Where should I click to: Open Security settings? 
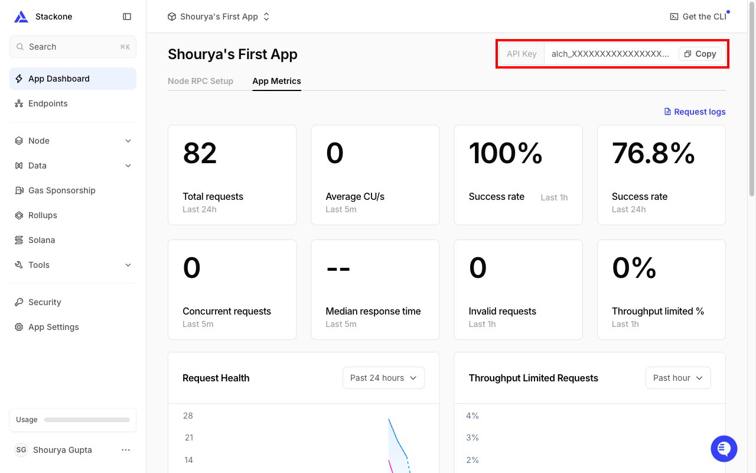[73, 302]
